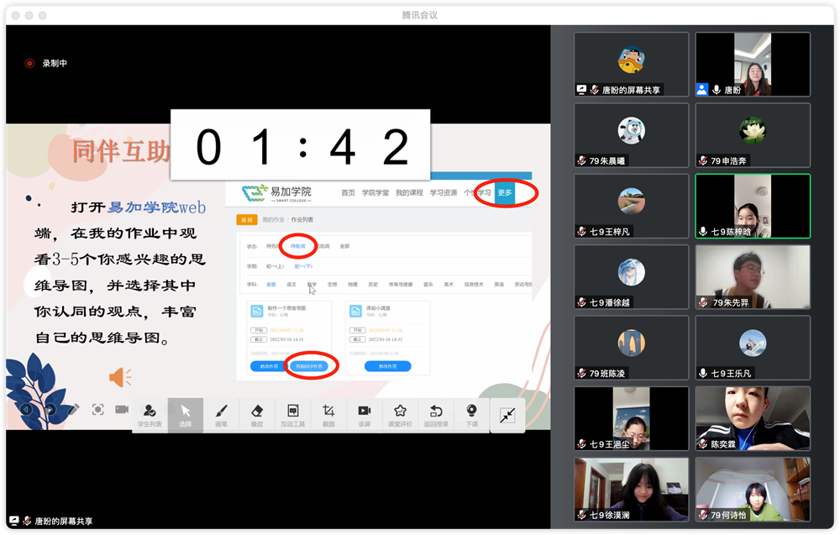Click the orange speaker audio icon
840x535 pixels.
pyautogui.click(x=120, y=377)
